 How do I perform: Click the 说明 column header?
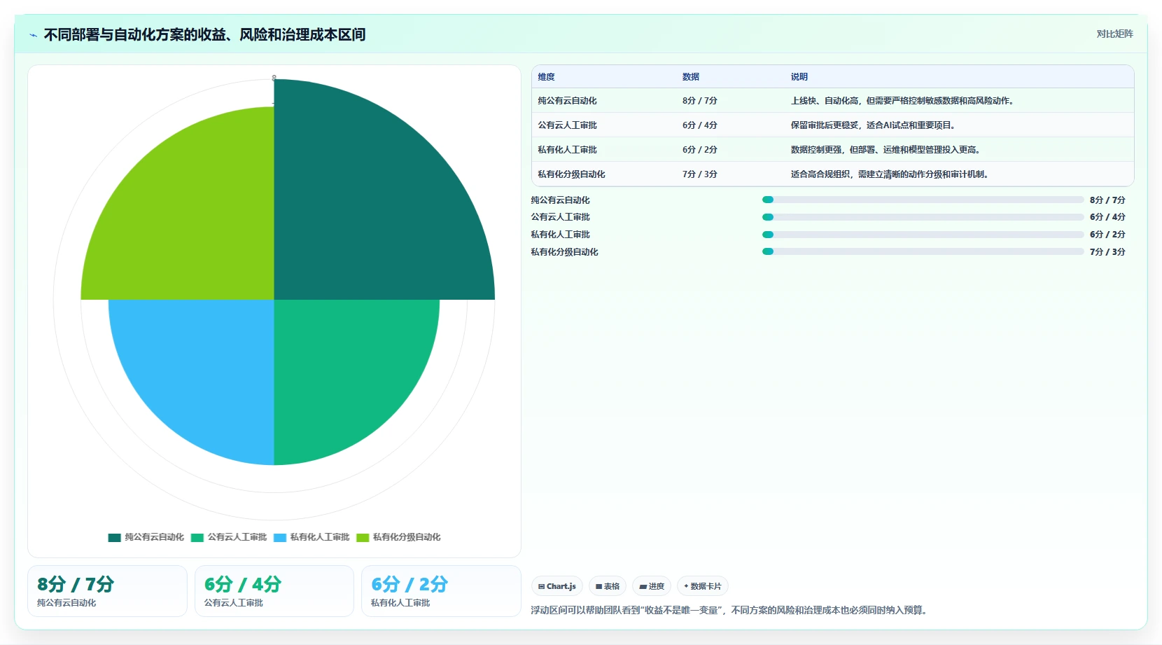tap(799, 77)
